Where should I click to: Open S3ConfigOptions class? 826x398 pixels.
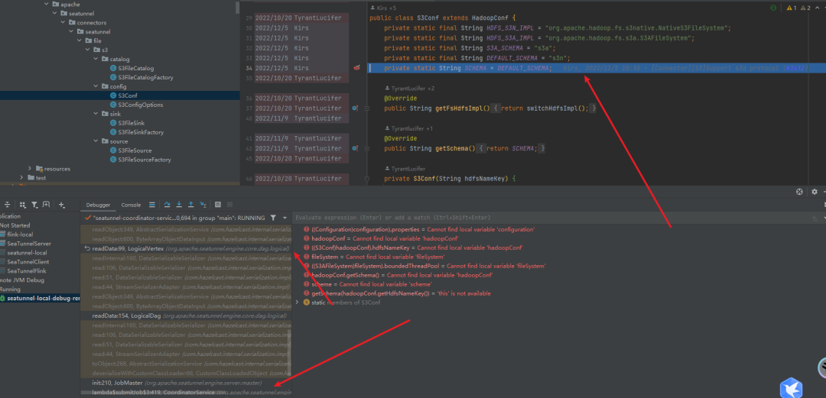[136, 105]
